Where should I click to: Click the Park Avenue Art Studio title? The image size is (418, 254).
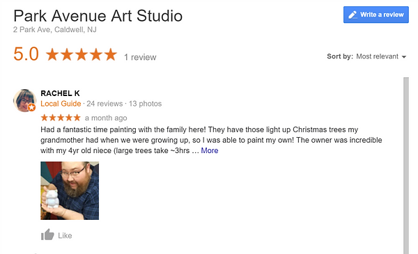[x=98, y=16]
